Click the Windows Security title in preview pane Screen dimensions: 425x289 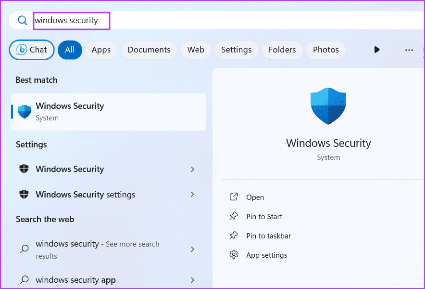pos(328,143)
